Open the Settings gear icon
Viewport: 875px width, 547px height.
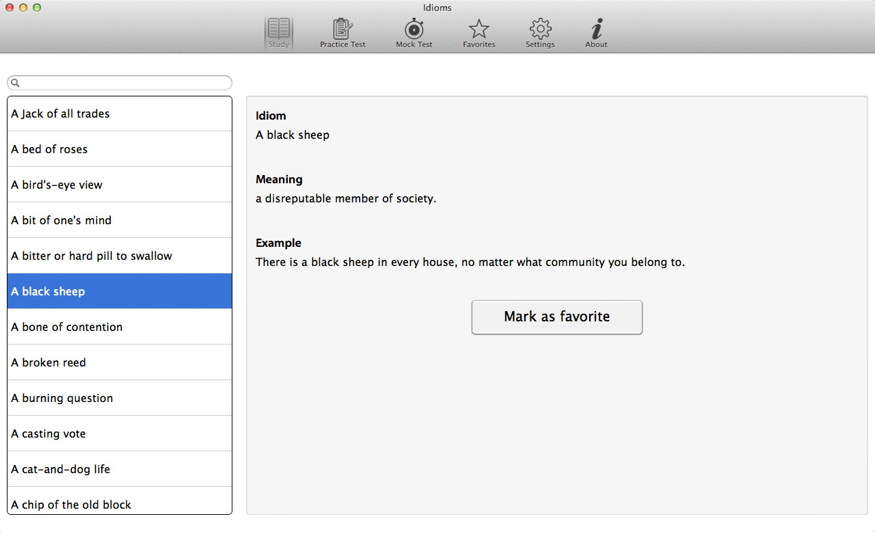(540, 29)
